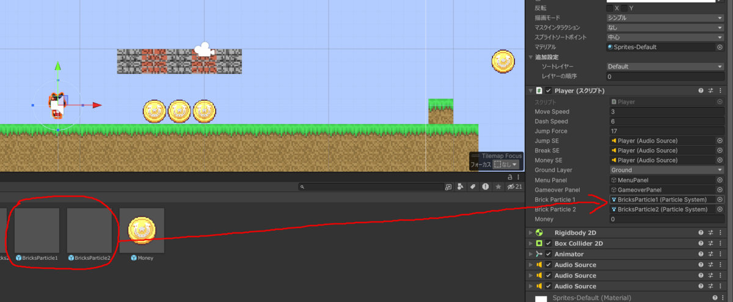The image size is (733, 302).
Task: Click the search scope icon beside the search field
Action: point(449,186)
